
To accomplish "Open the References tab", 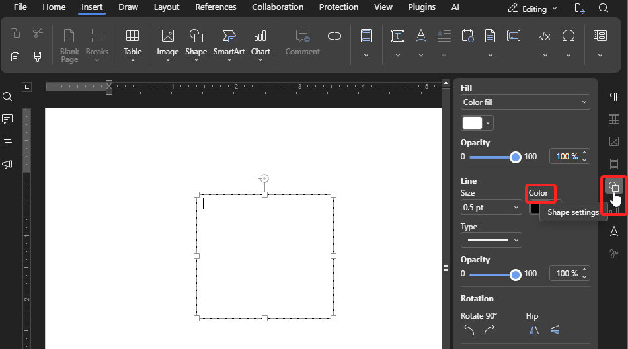I will 216,7.
